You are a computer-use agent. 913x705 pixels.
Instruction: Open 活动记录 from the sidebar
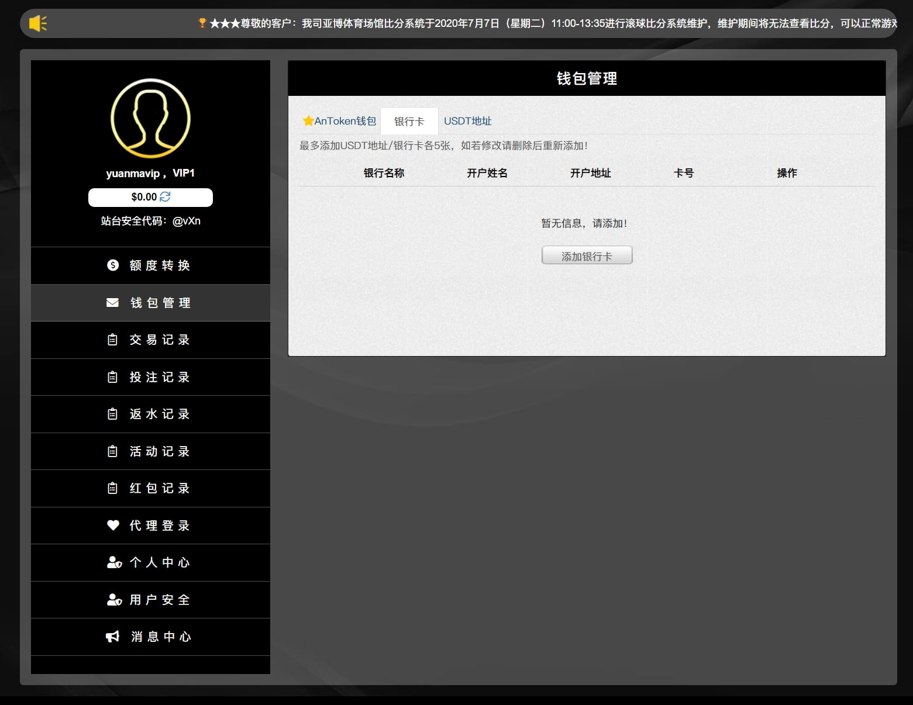pyautogui.click(x=159, y=451)
